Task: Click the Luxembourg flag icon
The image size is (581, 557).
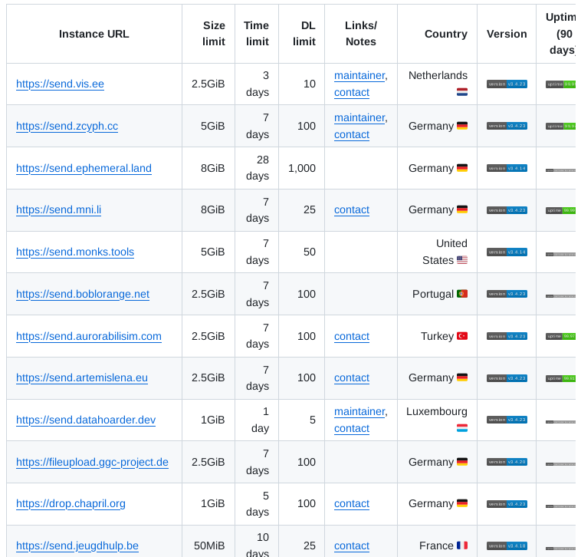Action: click(x=462, y=428)
